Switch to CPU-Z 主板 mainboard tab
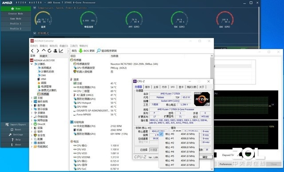The height and width of the screenshot is (172, 284). (x=156, y=87)
